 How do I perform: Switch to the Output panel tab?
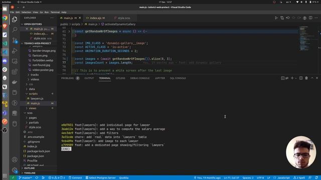[x=89, y=78]
